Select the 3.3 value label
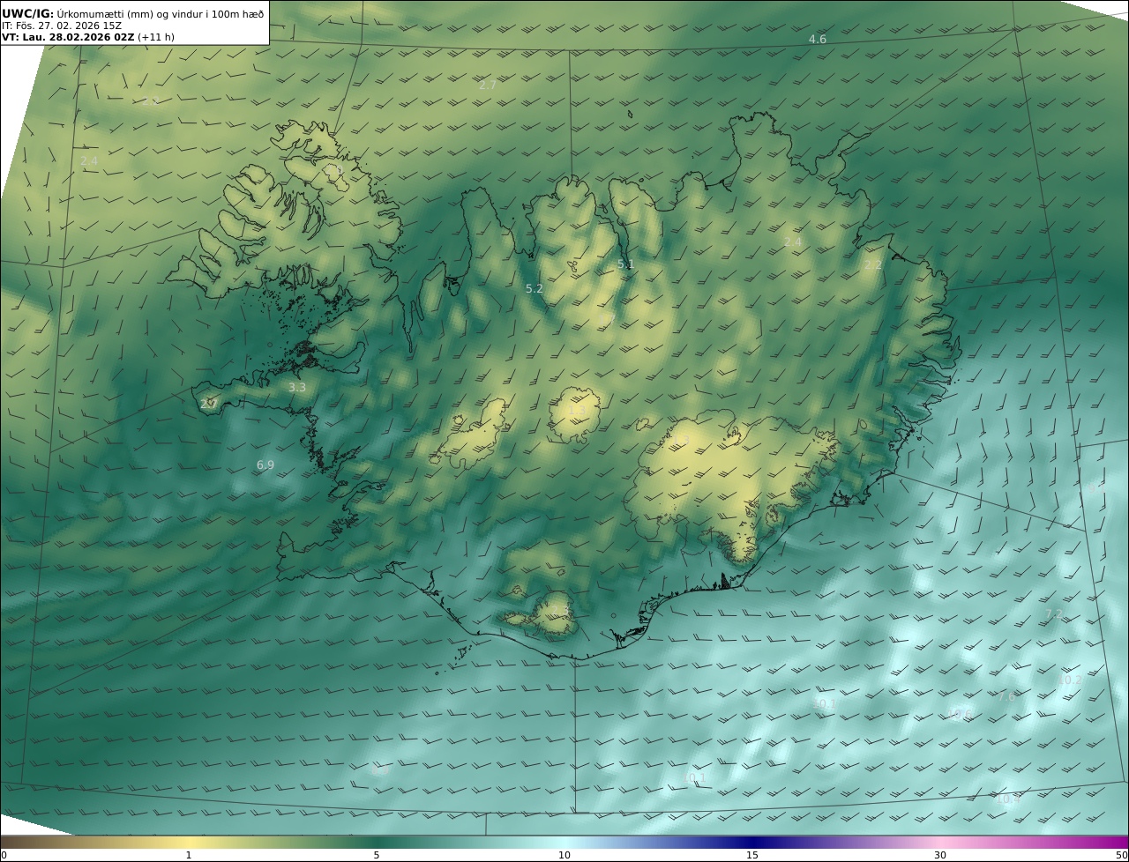This screenshot has height=862, width=1129. (297, 387)
